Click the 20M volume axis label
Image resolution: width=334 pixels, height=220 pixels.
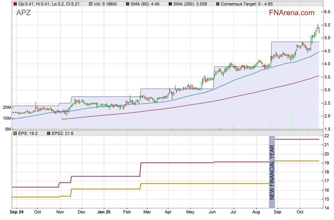coord(6,107)
